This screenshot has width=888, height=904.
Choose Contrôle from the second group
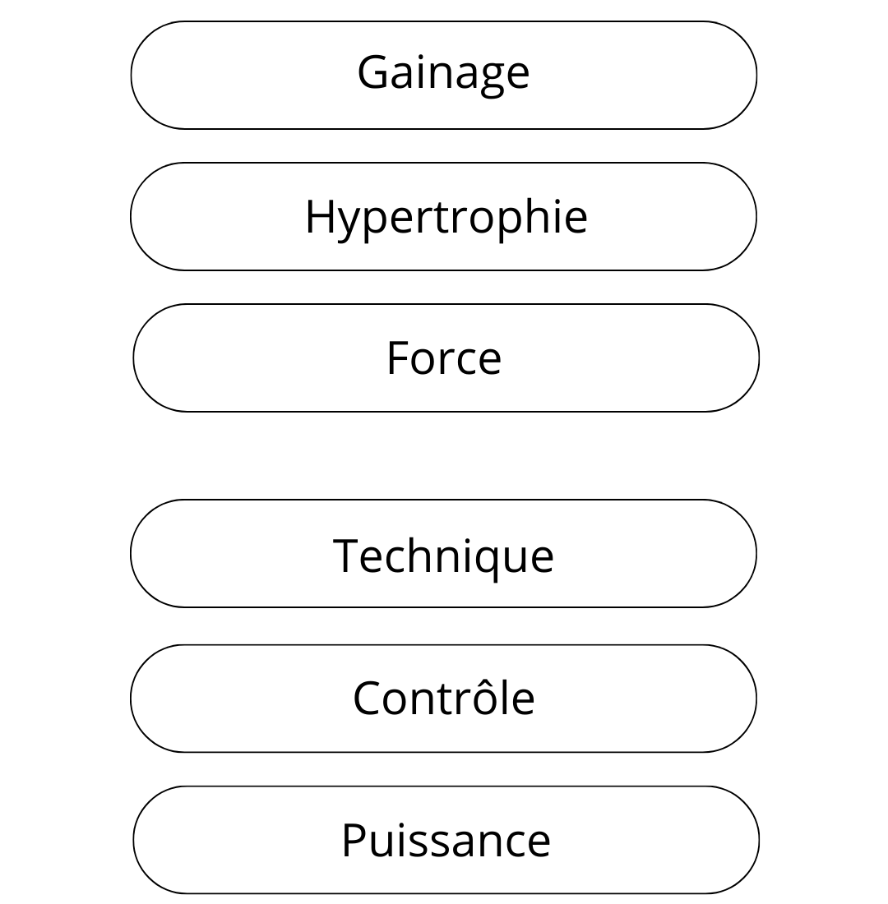pos(443,698)
